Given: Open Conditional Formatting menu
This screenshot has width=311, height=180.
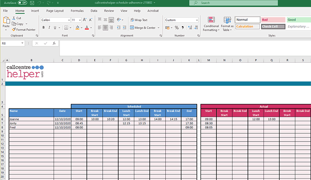Looking at the screenshot, I should click(211, 24).
